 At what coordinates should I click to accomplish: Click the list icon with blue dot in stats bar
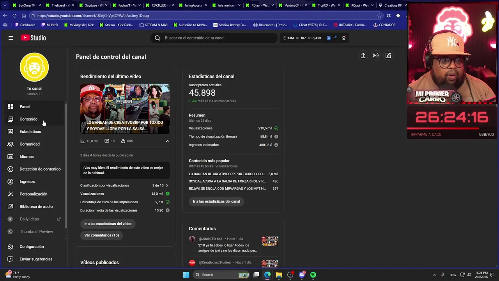pyautogui.click(x=335, y=38)
